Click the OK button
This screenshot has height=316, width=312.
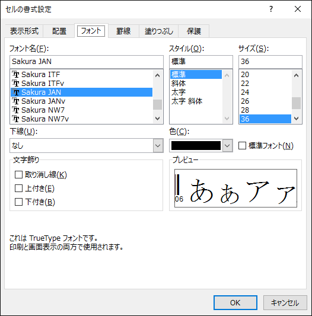(x=235, y=302)
